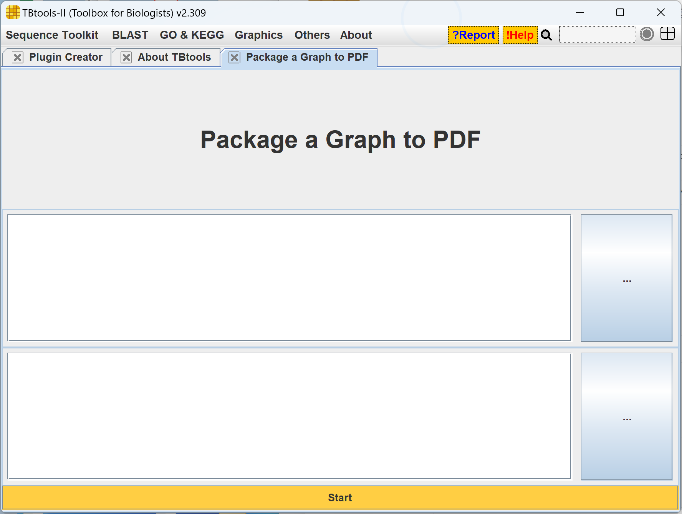Open the BLAST menu
The image size is (682, 514).
130,35
